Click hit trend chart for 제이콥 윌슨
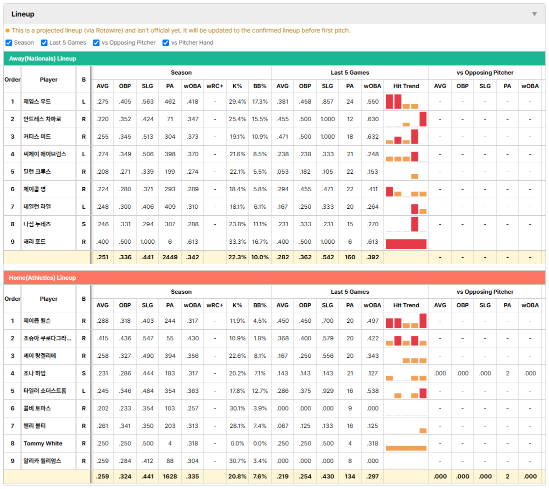This screenshot has height=489, width=549. 406,321
